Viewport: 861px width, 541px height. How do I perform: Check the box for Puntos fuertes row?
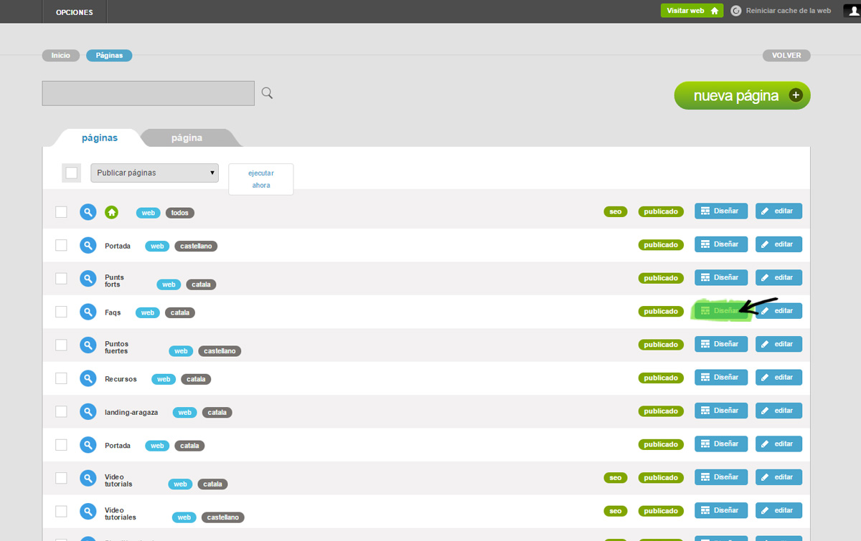[x=61, y=345]
